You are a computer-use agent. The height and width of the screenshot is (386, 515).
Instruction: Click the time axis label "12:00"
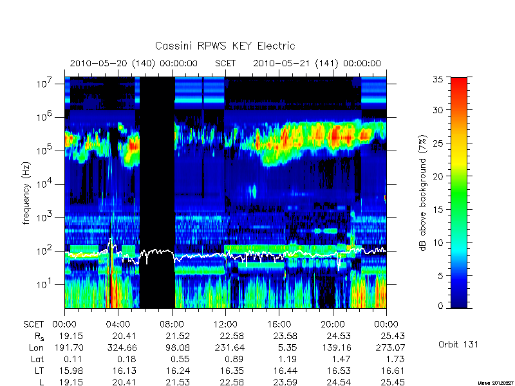pyautogui.click(x=225, y=325)
